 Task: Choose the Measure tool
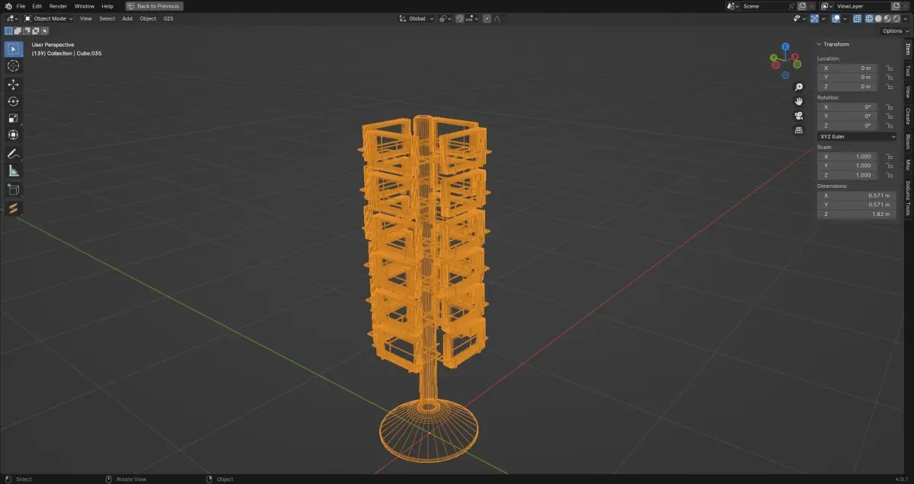(x=13, y=170)
